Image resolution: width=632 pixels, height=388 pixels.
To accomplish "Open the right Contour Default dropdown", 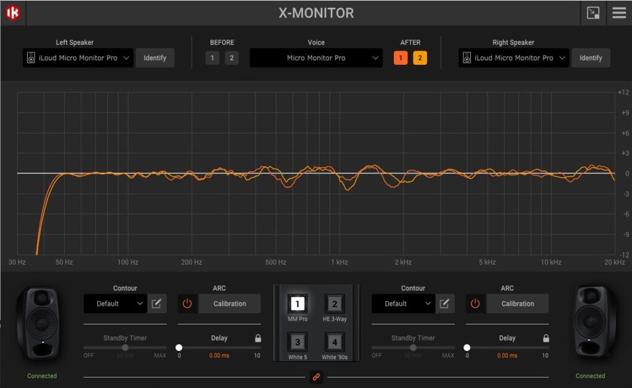I will pyautogui.click(x=402, y=303).
